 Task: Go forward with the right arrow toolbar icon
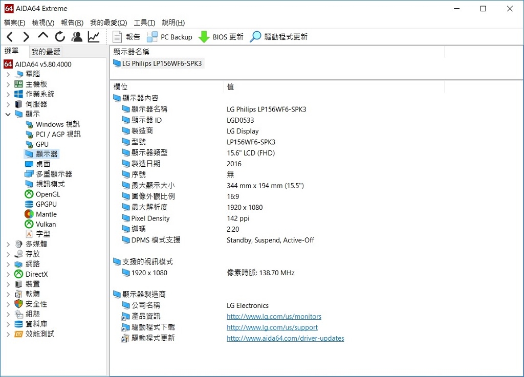(x=26, y=37)
